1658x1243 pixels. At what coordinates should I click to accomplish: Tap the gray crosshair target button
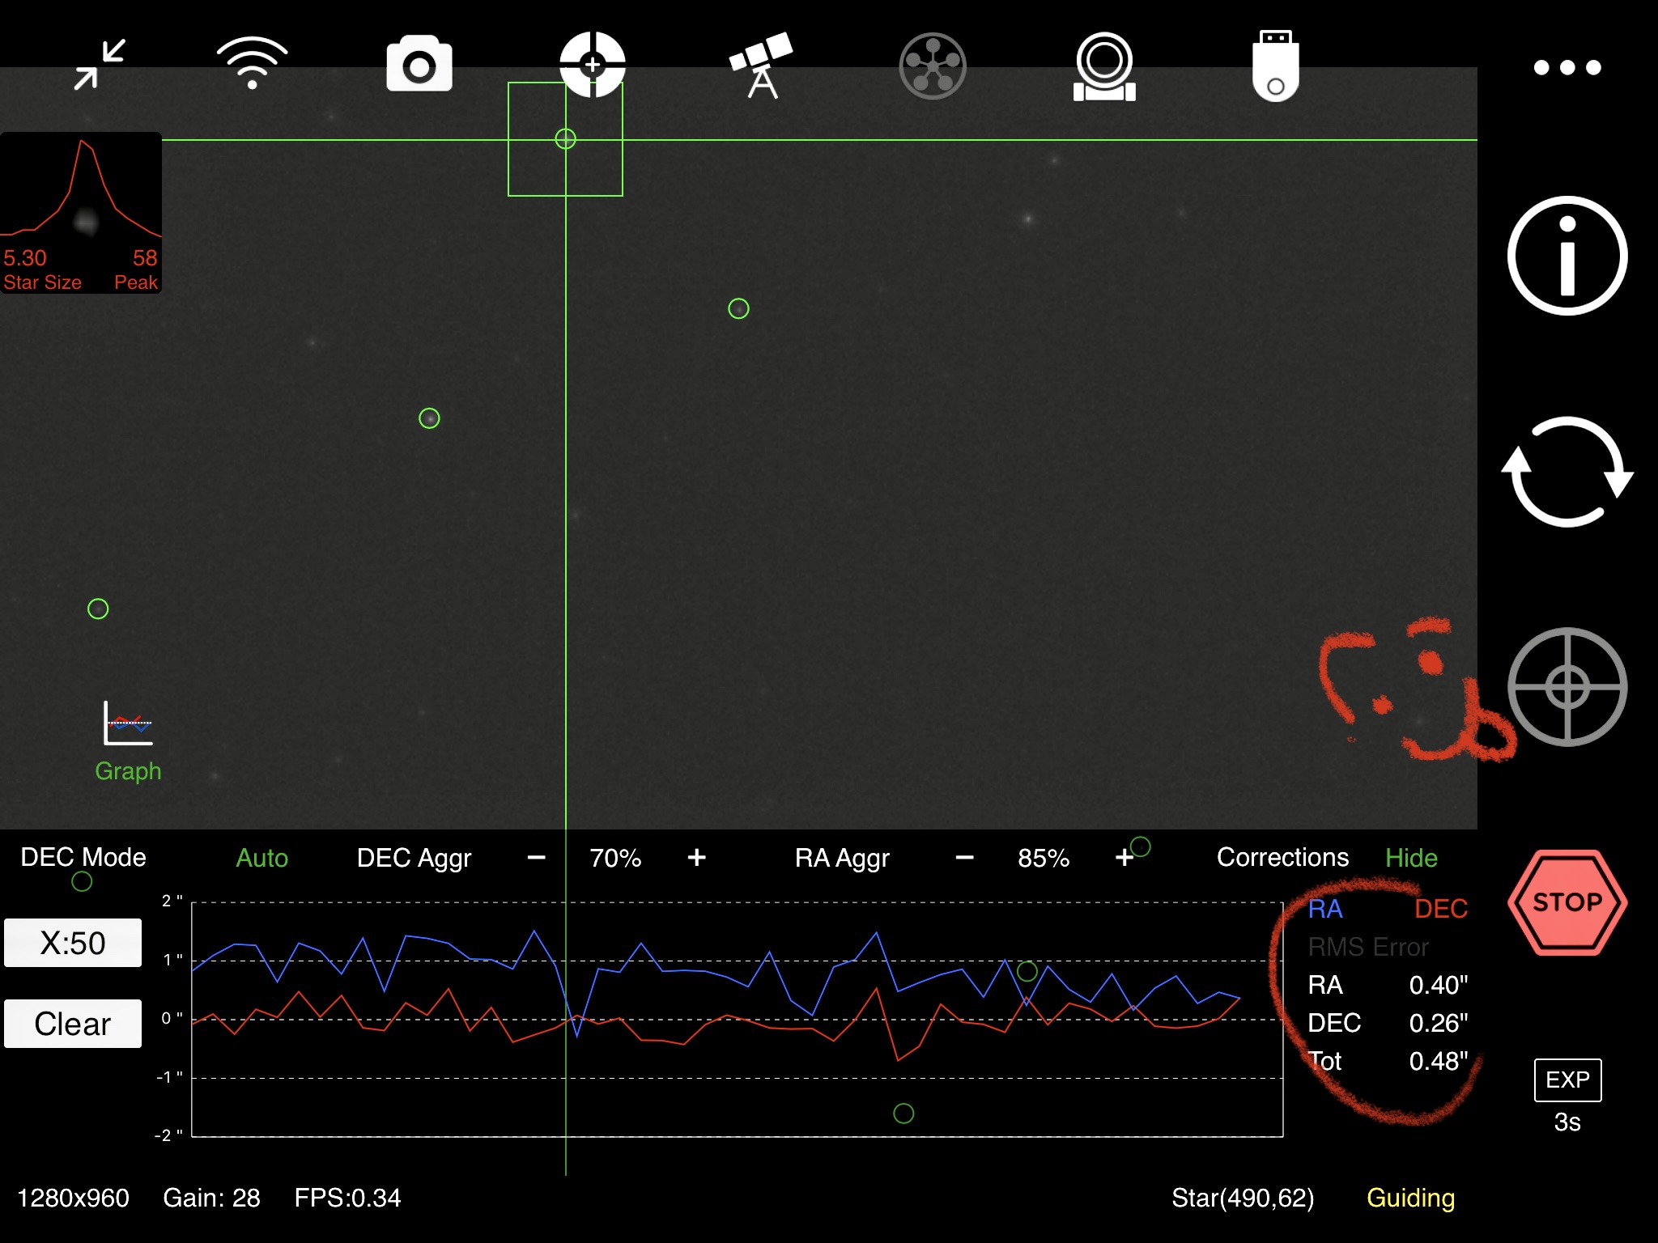coord(1567,687)
